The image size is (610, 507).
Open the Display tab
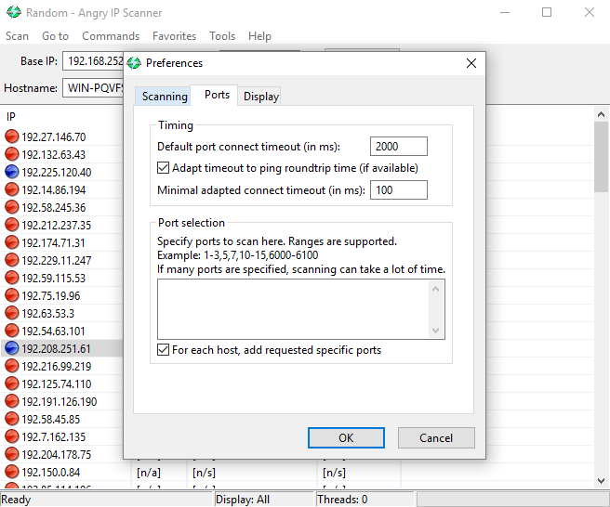[x=260, y=96]
